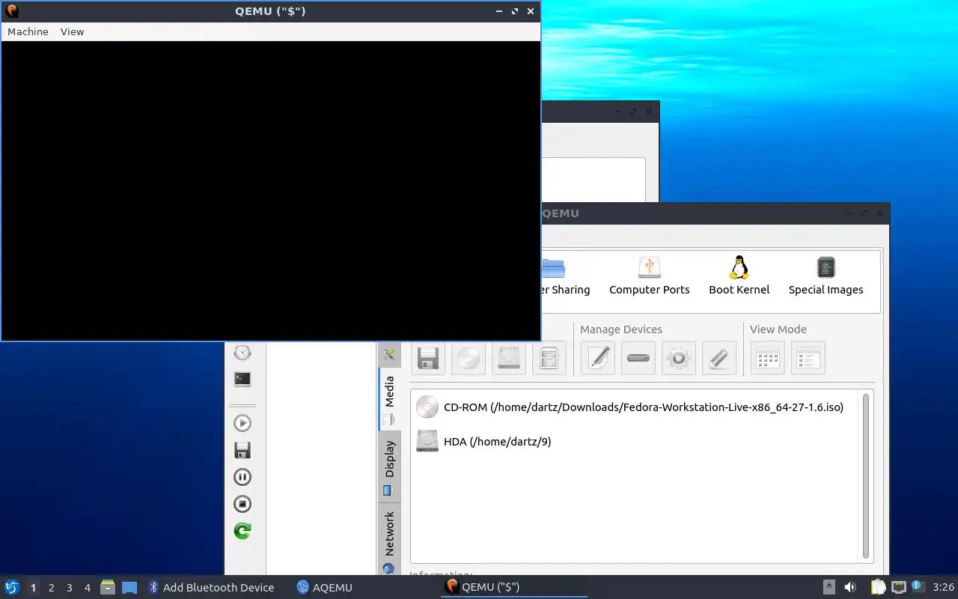Open the Machine menu in QEMU window
Screen dimensions: 958x599
28,31
